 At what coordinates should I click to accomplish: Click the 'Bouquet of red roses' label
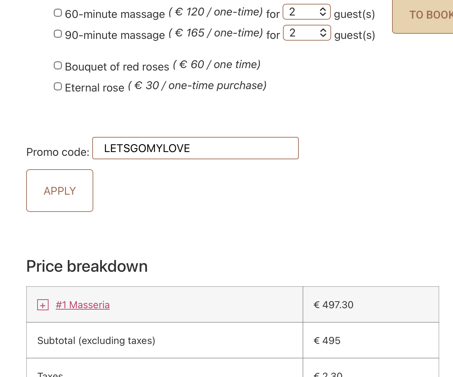(x=117, y=67)
